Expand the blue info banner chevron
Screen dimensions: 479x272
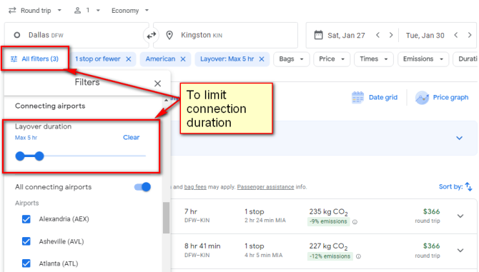pos(459,138)
